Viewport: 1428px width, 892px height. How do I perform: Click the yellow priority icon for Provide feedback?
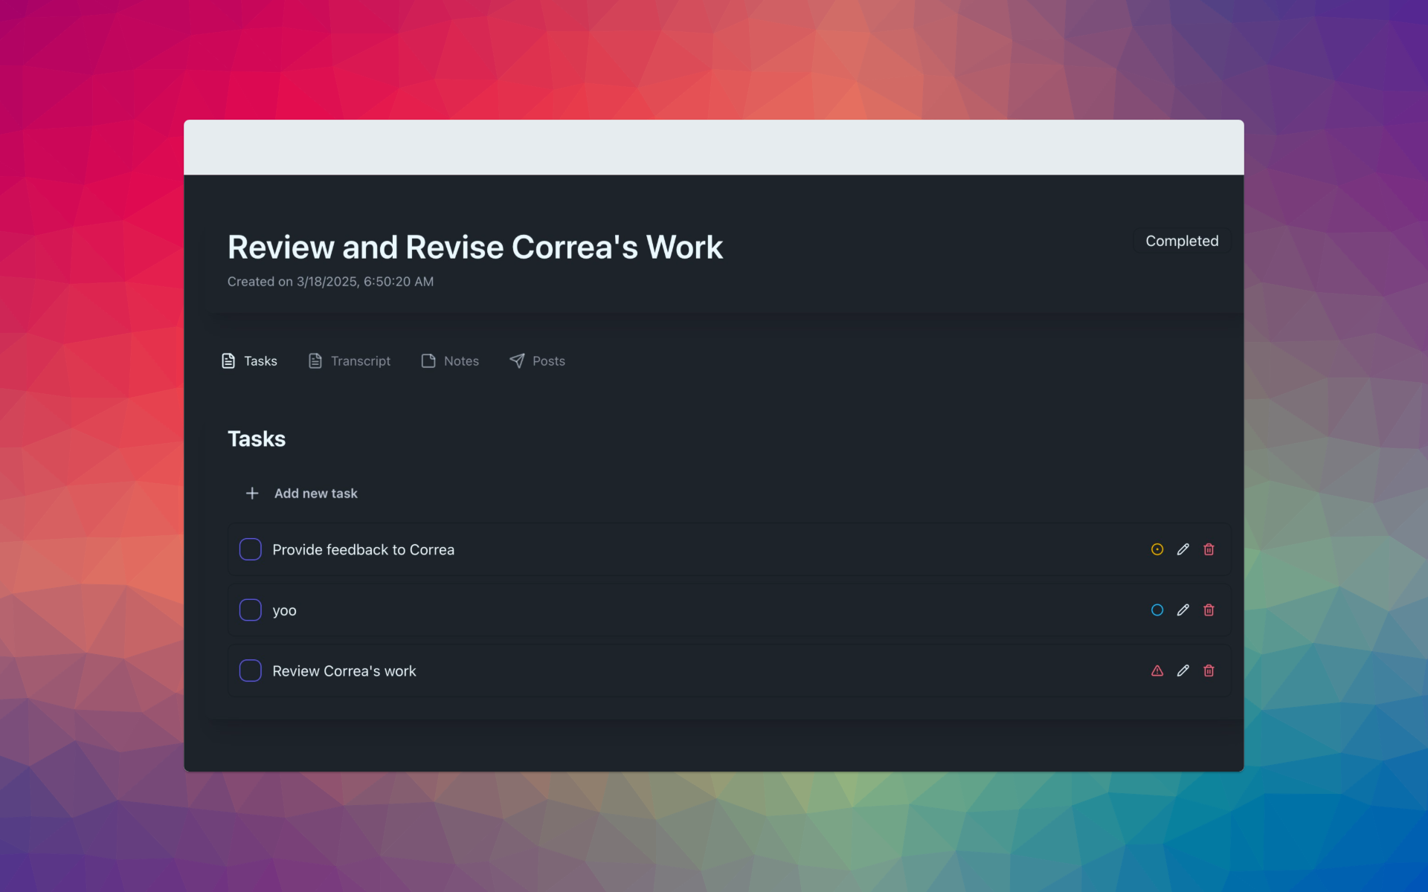(x=1157, y=549)
